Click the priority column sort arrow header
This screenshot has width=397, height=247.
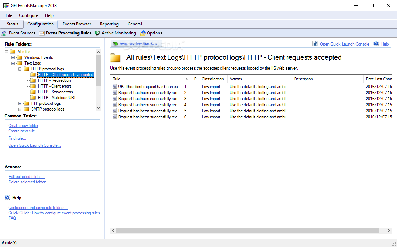pyautogui.click(x=187, y=79)
